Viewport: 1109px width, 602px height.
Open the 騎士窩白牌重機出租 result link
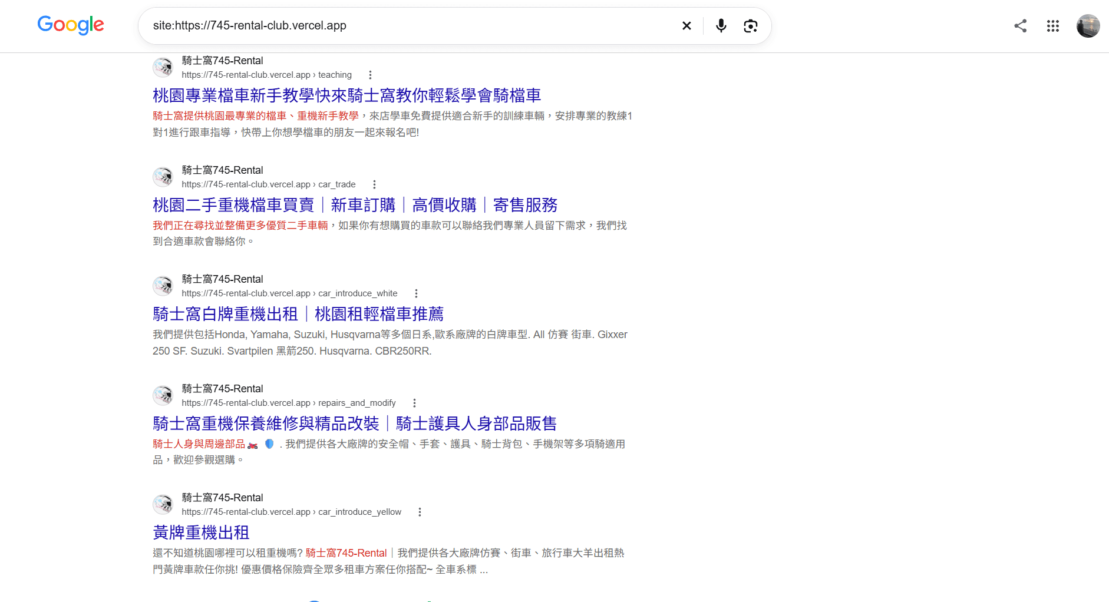[x=298, y=314]
